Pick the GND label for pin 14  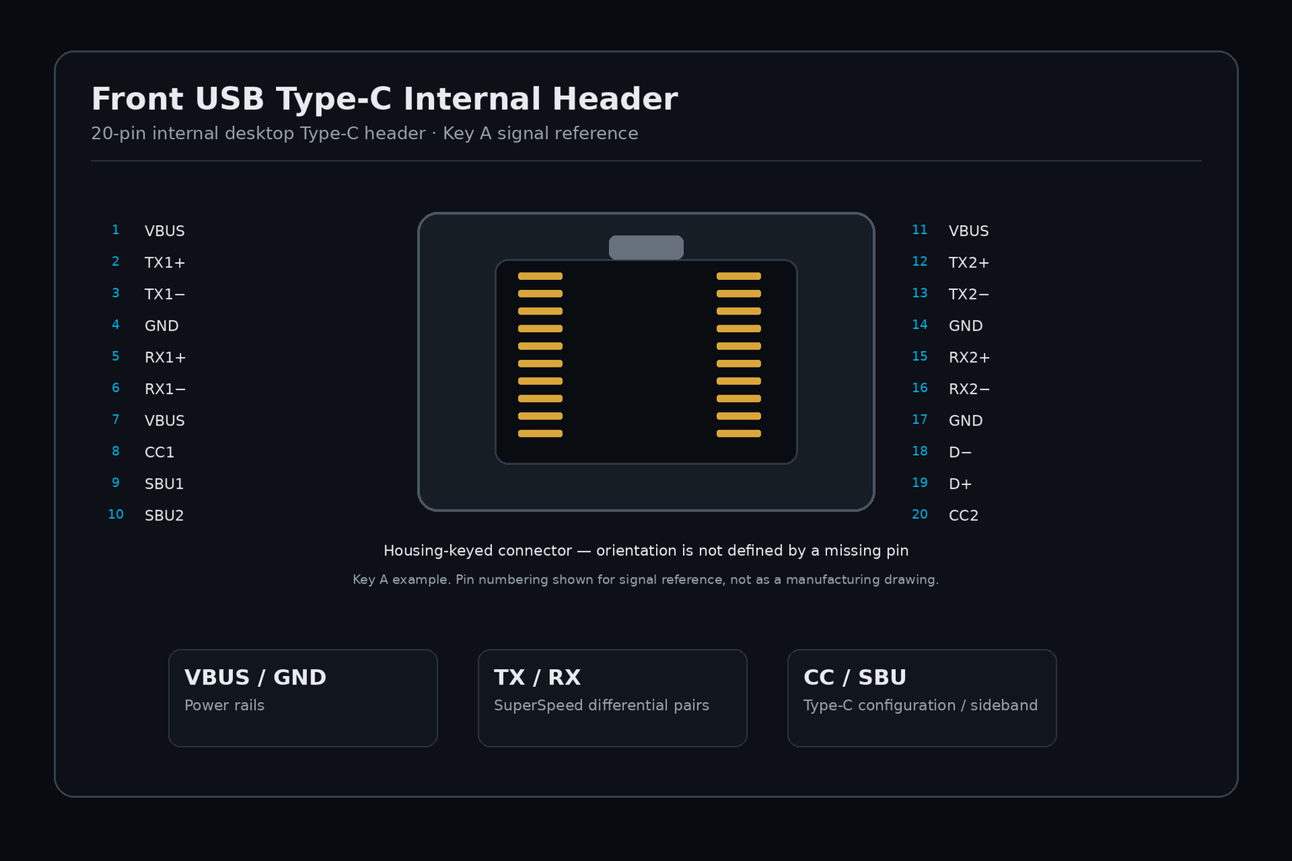[x=966, y=325]
